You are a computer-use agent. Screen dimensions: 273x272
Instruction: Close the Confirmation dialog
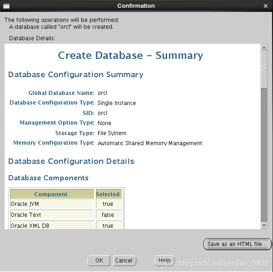tap(266, 6)
